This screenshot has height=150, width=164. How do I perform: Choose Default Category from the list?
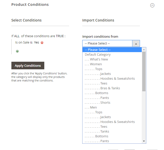point(98,55)
